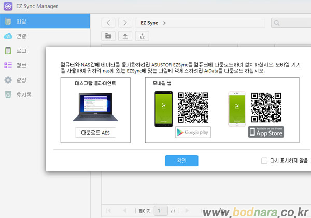Click the App Store badge
Screen dimensions: 311x218
266,132
